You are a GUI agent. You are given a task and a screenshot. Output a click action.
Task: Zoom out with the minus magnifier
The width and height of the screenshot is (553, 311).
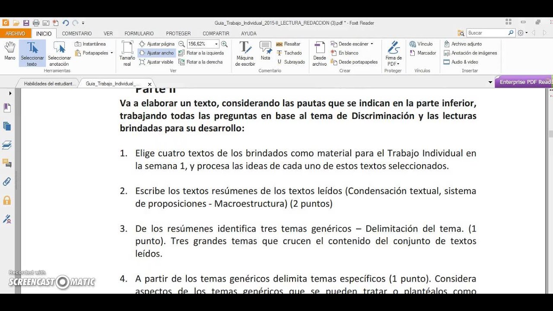(x=181, y=44)
